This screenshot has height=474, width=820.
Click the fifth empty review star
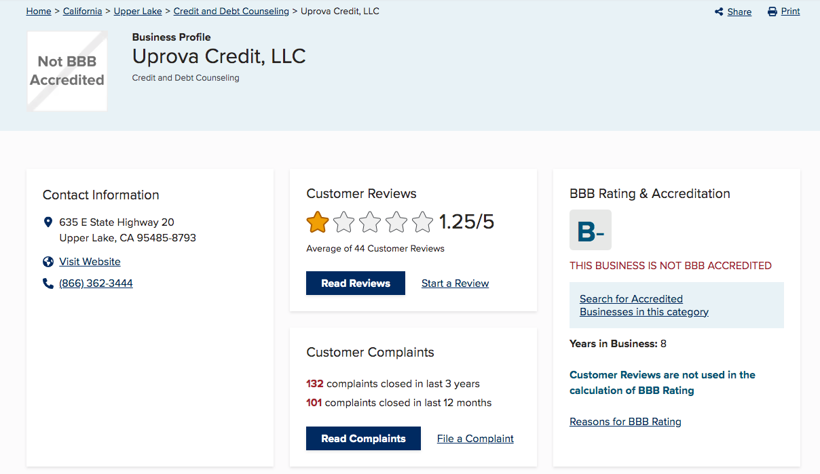(x=422, y=222)
